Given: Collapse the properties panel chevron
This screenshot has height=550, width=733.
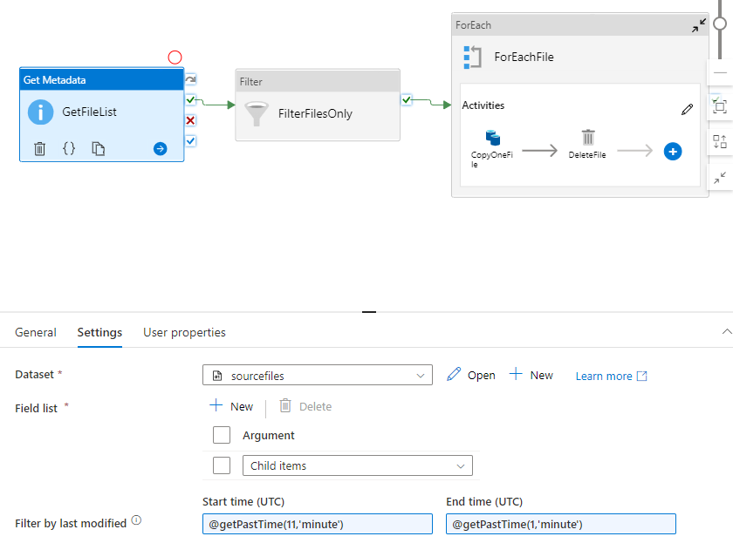Looking at the screenshot, I should coord(725,332).
